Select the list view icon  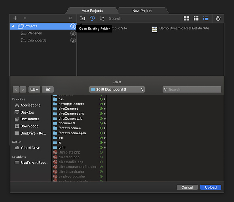click(x=206, y=18)
